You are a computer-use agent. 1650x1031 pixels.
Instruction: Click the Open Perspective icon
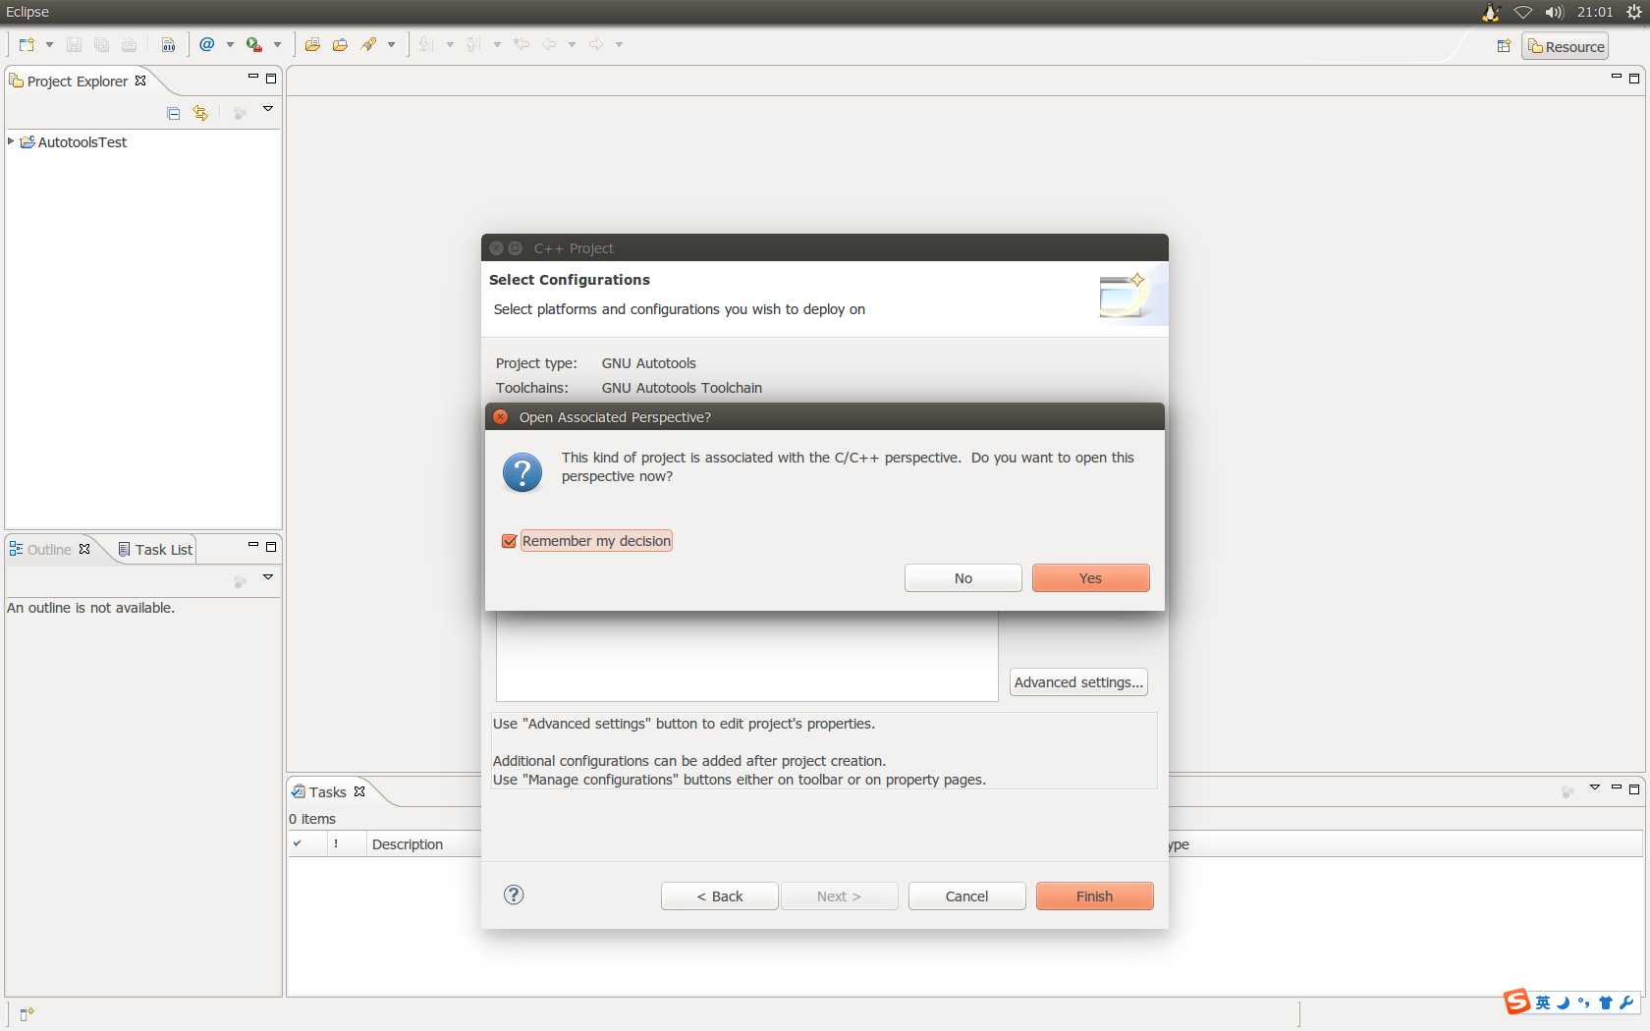[1504, 46]
